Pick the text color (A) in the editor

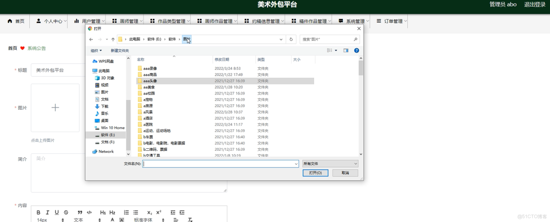pos(112,220)
